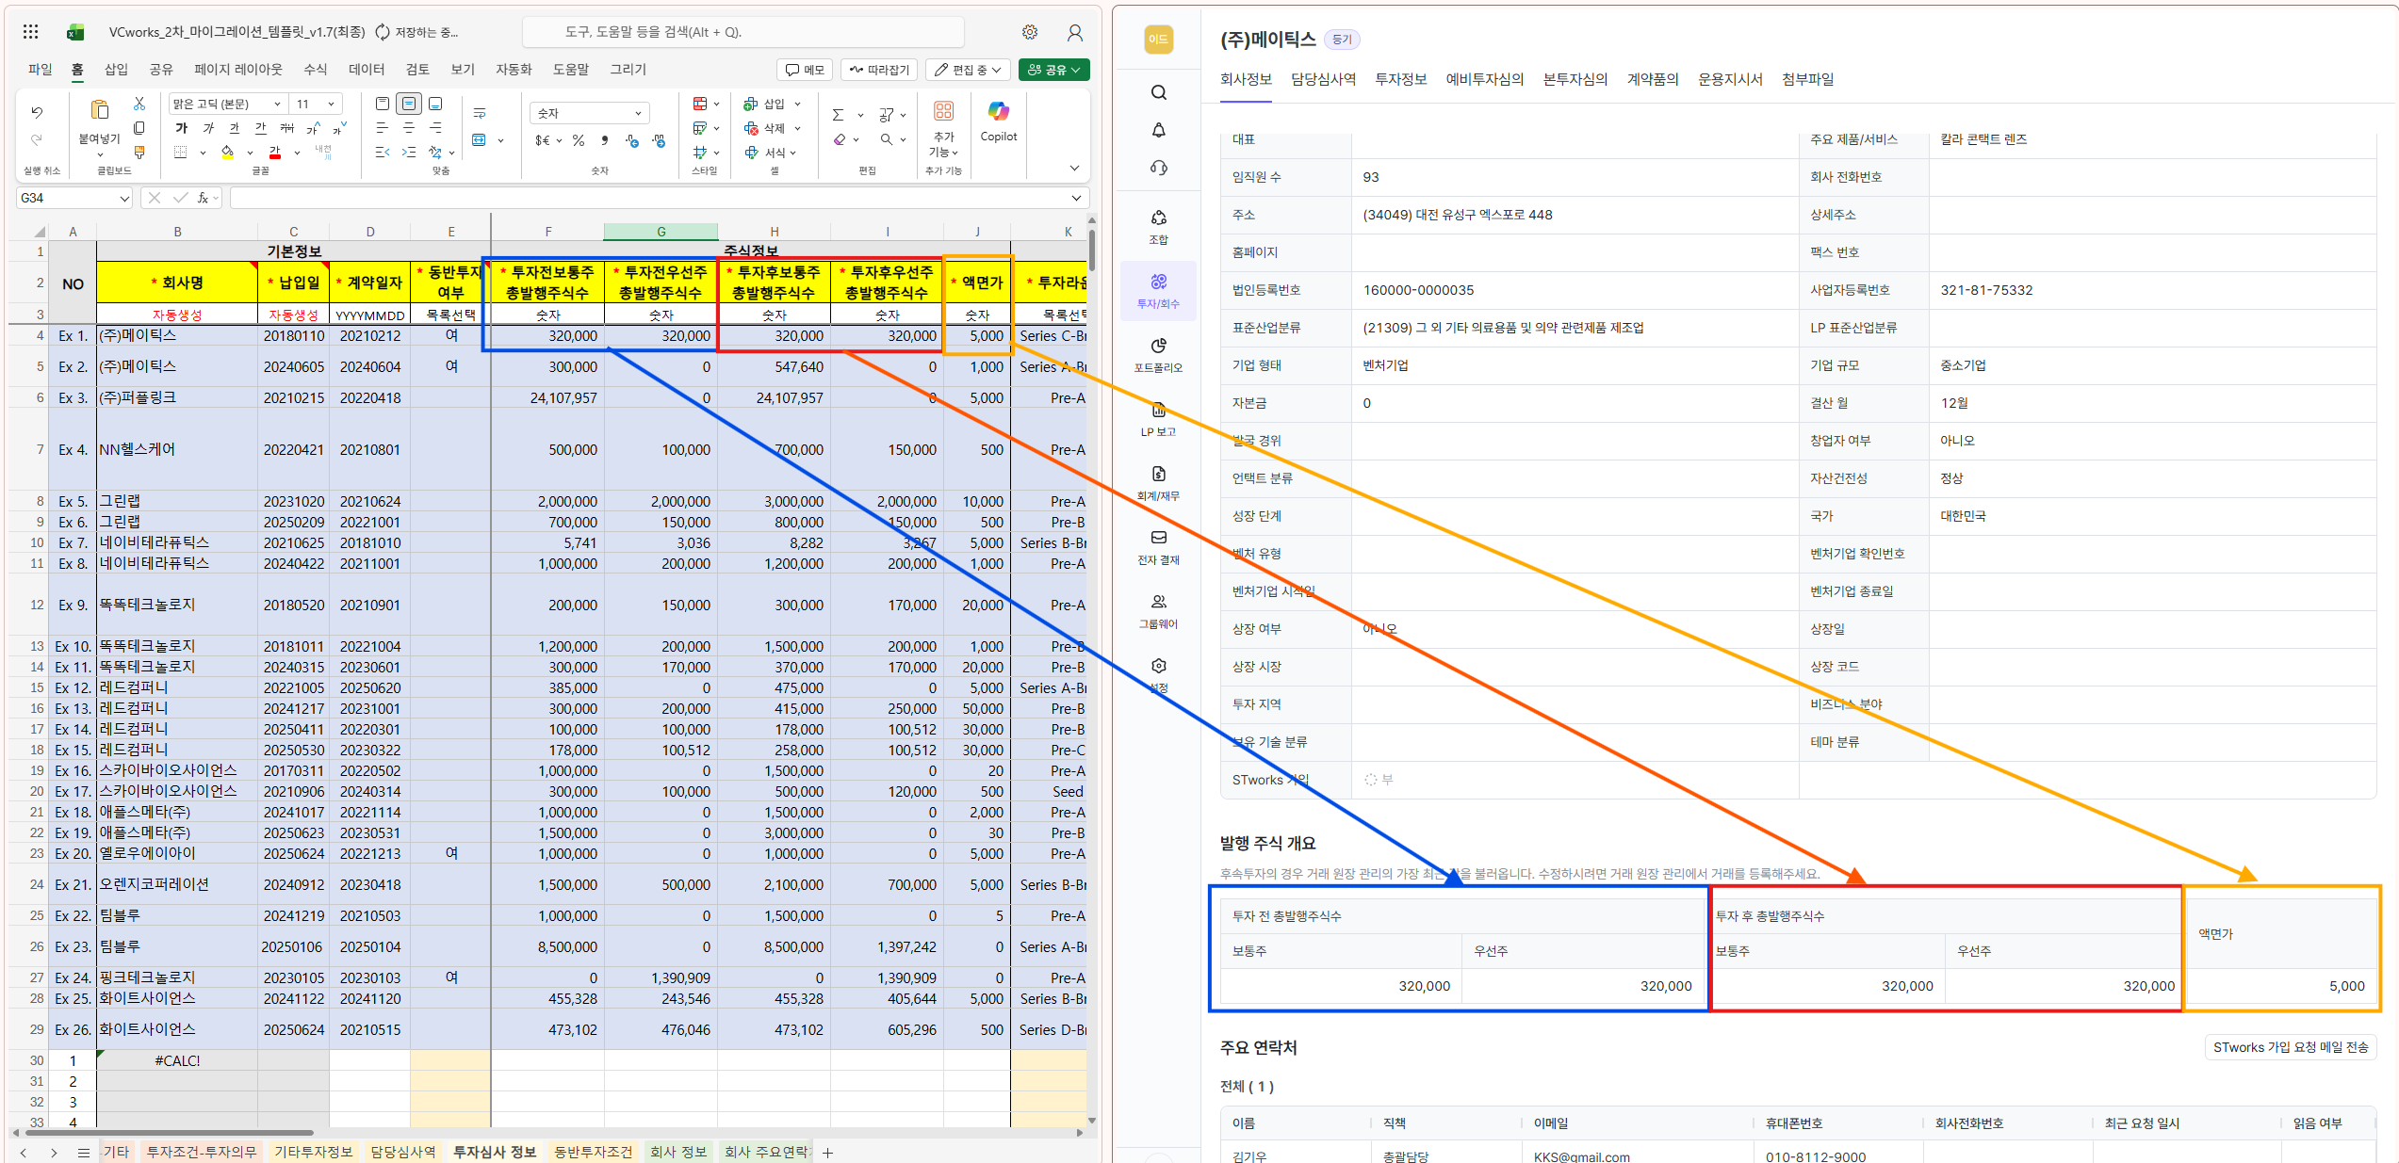Click the yellow fill color swatch
2399x1163 pixels.
(227, 153)
